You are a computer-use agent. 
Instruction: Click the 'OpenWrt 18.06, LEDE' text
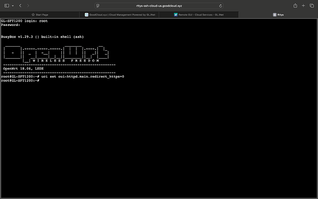(x=24, y=69)
